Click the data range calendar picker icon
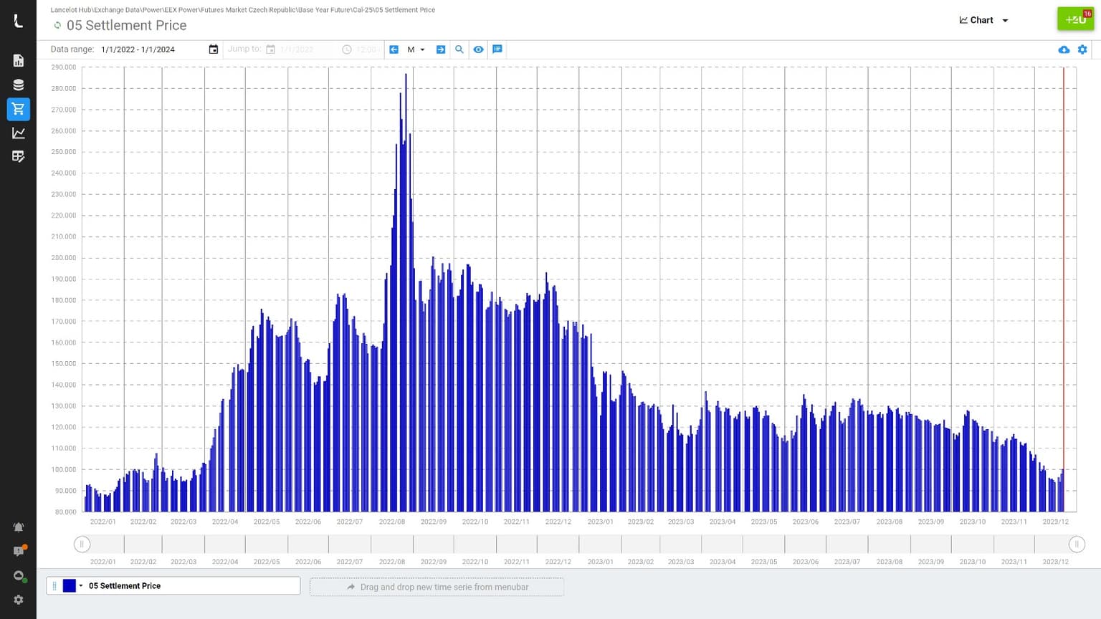This screenshot has height=619, width=1101. pyautogui.click(x=213, y=49)
